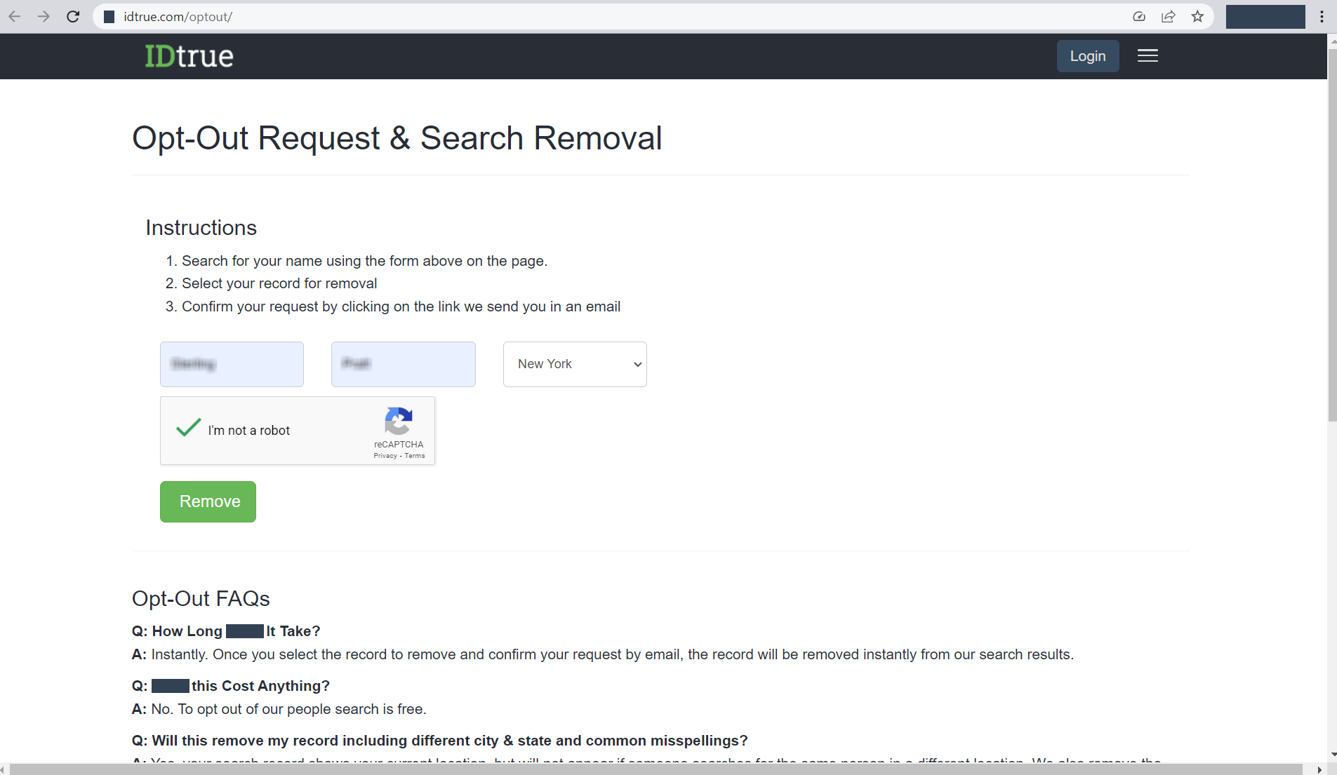Focus the last name input field
Screen dimensions: 1337x775
click(404, 364)
